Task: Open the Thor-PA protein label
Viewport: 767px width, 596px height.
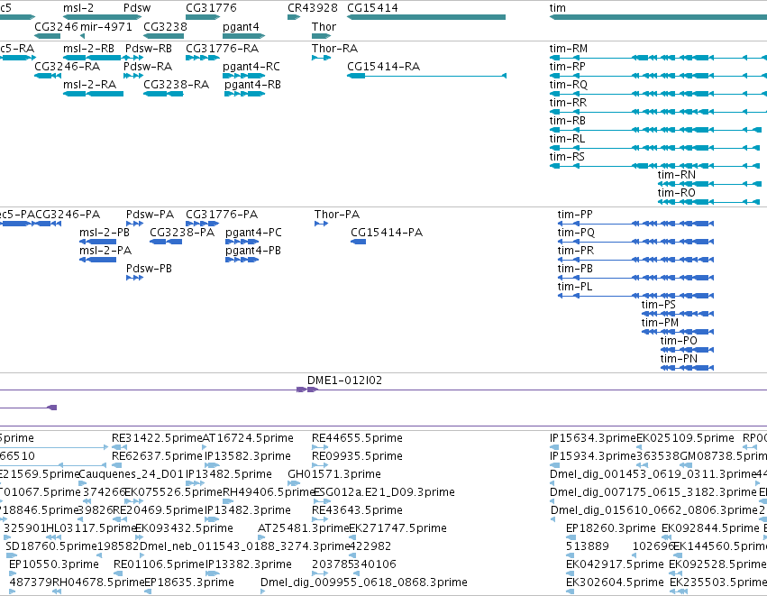Action: [x=336, y=215]
